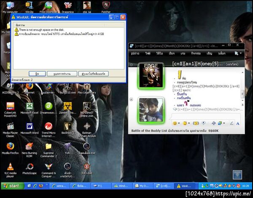Select the Media Player Classic icon
Screen dimensions: 253x198
(10, 130)
